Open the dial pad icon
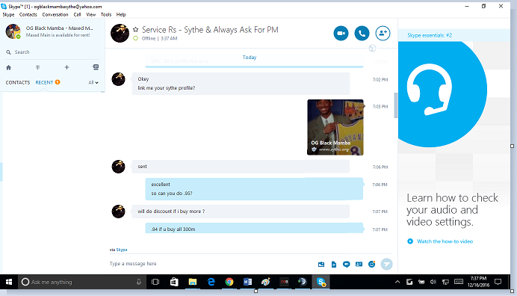This screenshot has width=517, height=296. click(37, 67)
